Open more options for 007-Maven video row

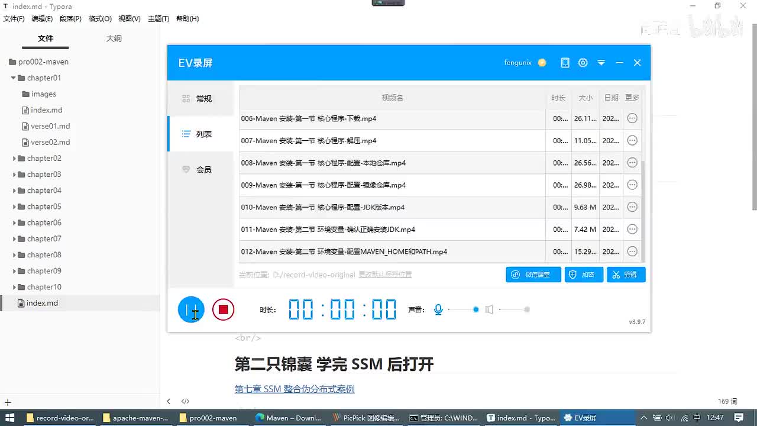[632, 141]
